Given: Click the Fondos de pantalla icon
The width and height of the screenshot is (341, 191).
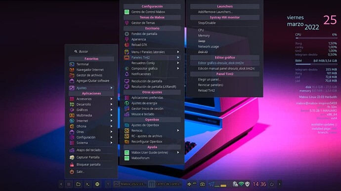Looking at the screenshot, I should point(127,34).
